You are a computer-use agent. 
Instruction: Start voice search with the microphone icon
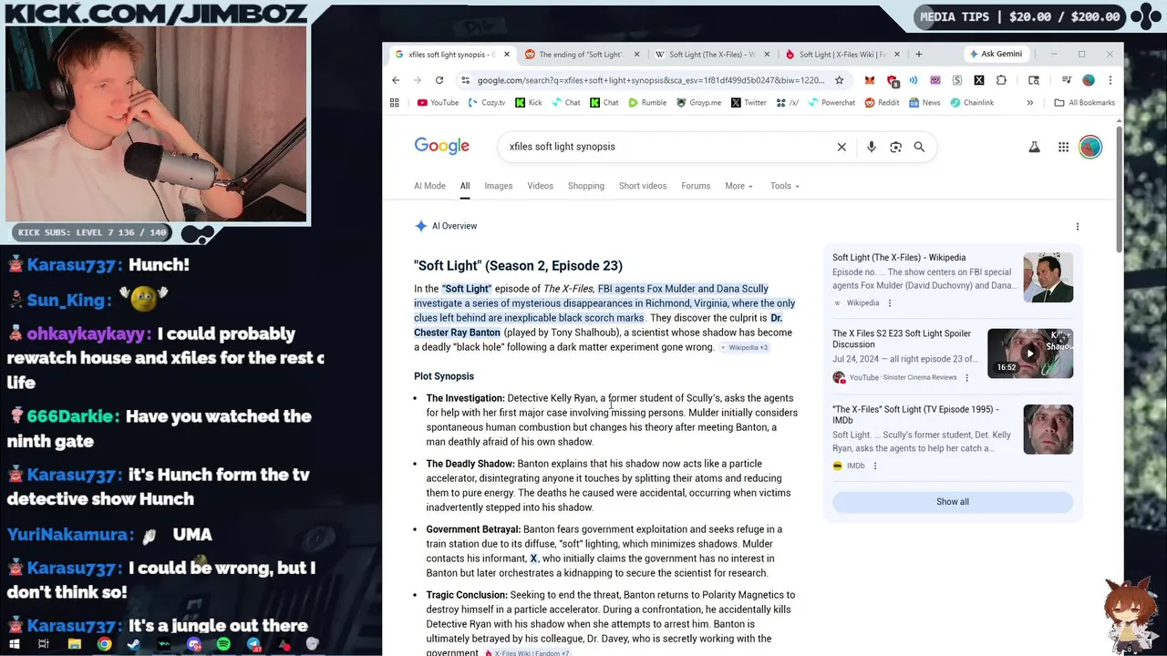click(872, 147)
